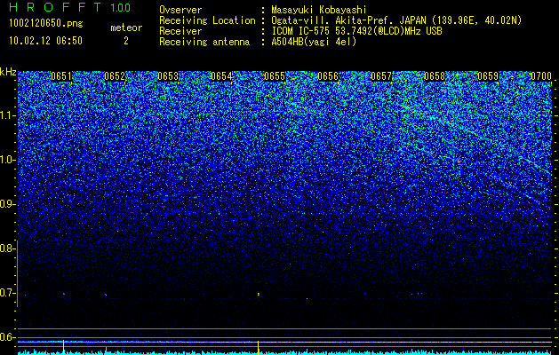Click the 0.7 frequency axis label
The image size is (559, 355).
tap(6, 293)
